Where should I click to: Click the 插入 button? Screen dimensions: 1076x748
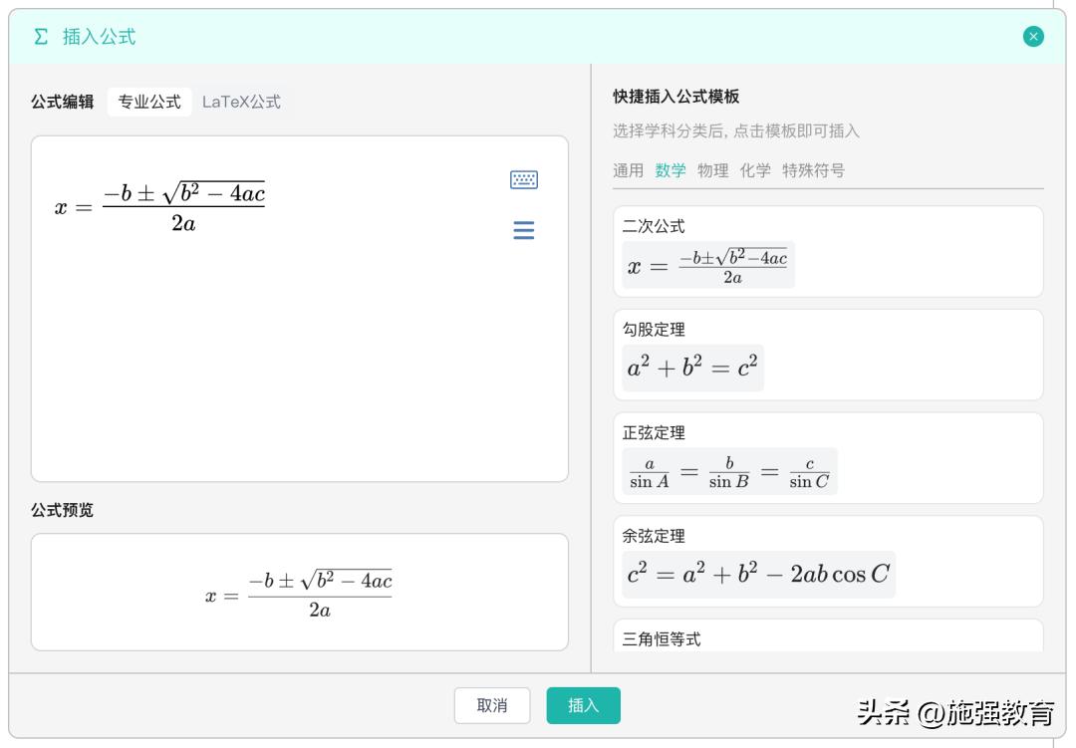(x=583, y=705)
